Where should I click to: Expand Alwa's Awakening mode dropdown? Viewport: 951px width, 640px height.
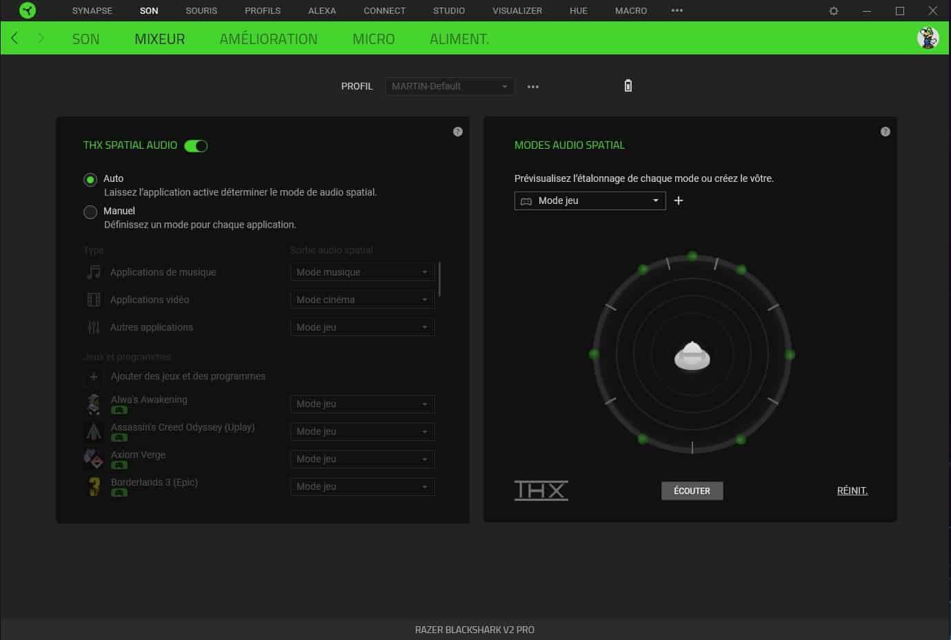pyautogui.click(x=363, y=404)
